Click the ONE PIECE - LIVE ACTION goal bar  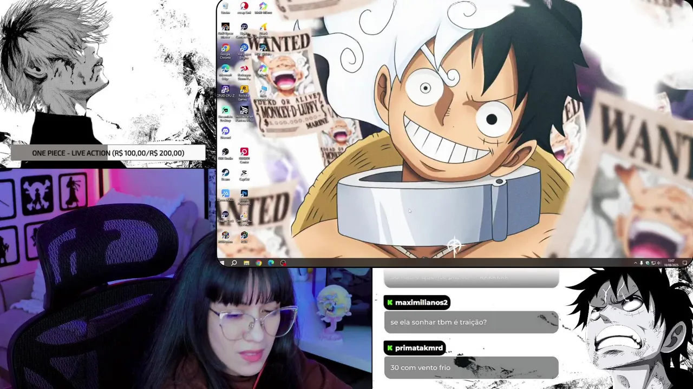108,153
